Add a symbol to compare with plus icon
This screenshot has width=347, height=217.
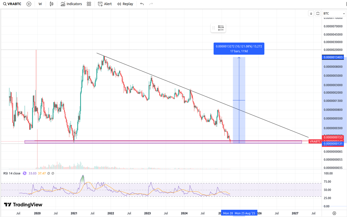pos(29,4)
